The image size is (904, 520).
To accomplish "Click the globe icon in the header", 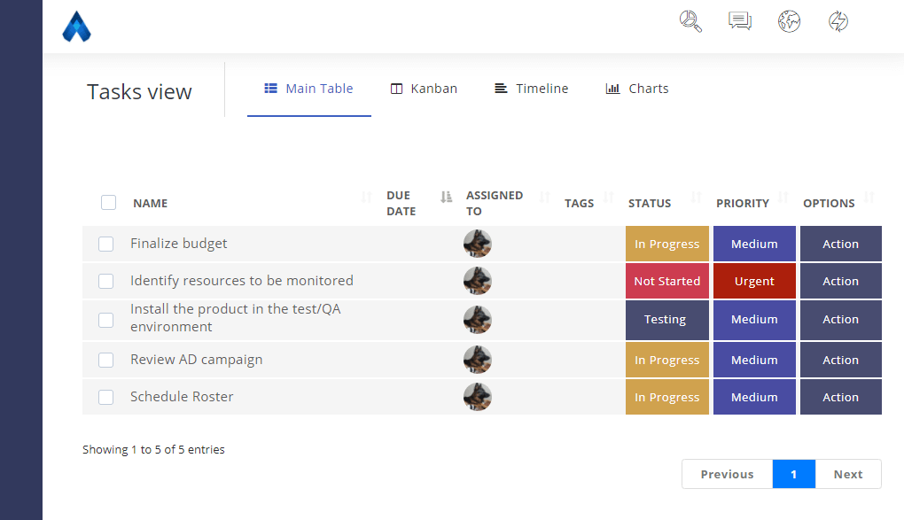I will pos(790,20).
